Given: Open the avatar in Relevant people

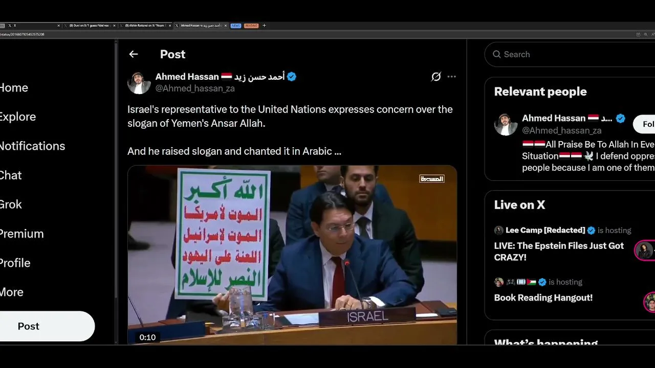Looking at the screenshot, I should tap(506, 124).
